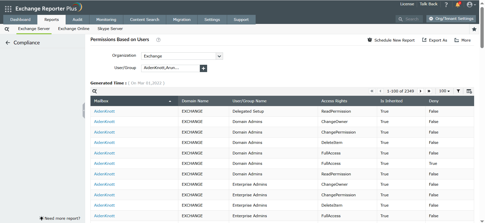
Task: Mark report as favorite with star icon
Action: click(x=474, y=29)
